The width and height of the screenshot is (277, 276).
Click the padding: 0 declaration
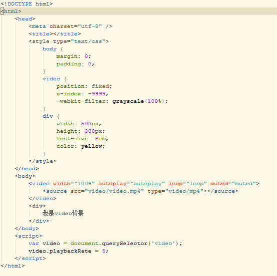coord(75,64)
